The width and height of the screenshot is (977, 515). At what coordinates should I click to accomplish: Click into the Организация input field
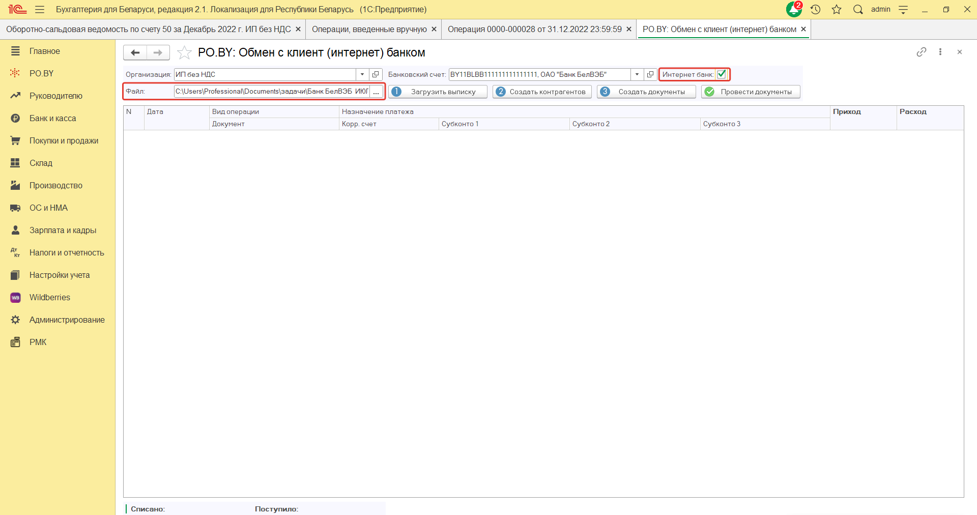click(265, 74)
